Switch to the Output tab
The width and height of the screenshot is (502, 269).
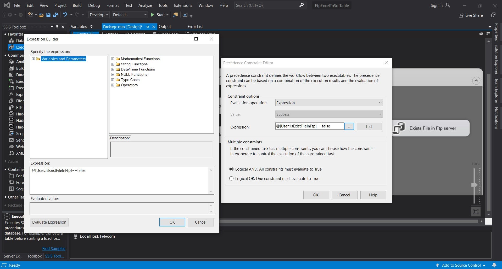165,26
